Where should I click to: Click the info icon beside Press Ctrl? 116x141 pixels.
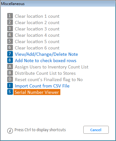10,131
